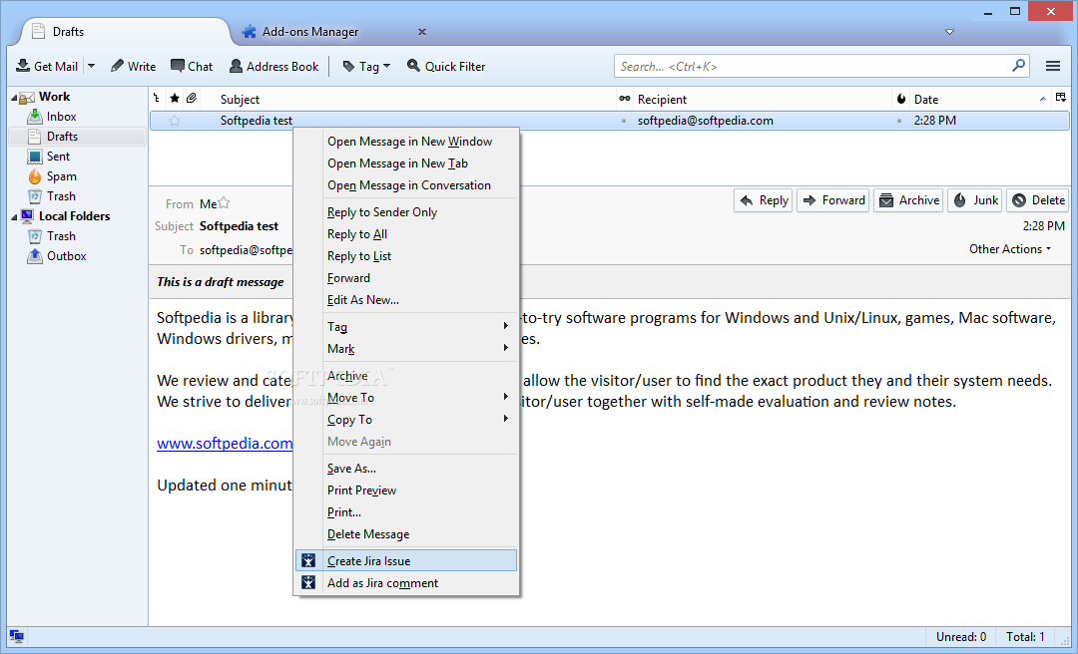Sort by the Recipient column header
Screen dimensions: 1078x654
click(x=662, y=100)
